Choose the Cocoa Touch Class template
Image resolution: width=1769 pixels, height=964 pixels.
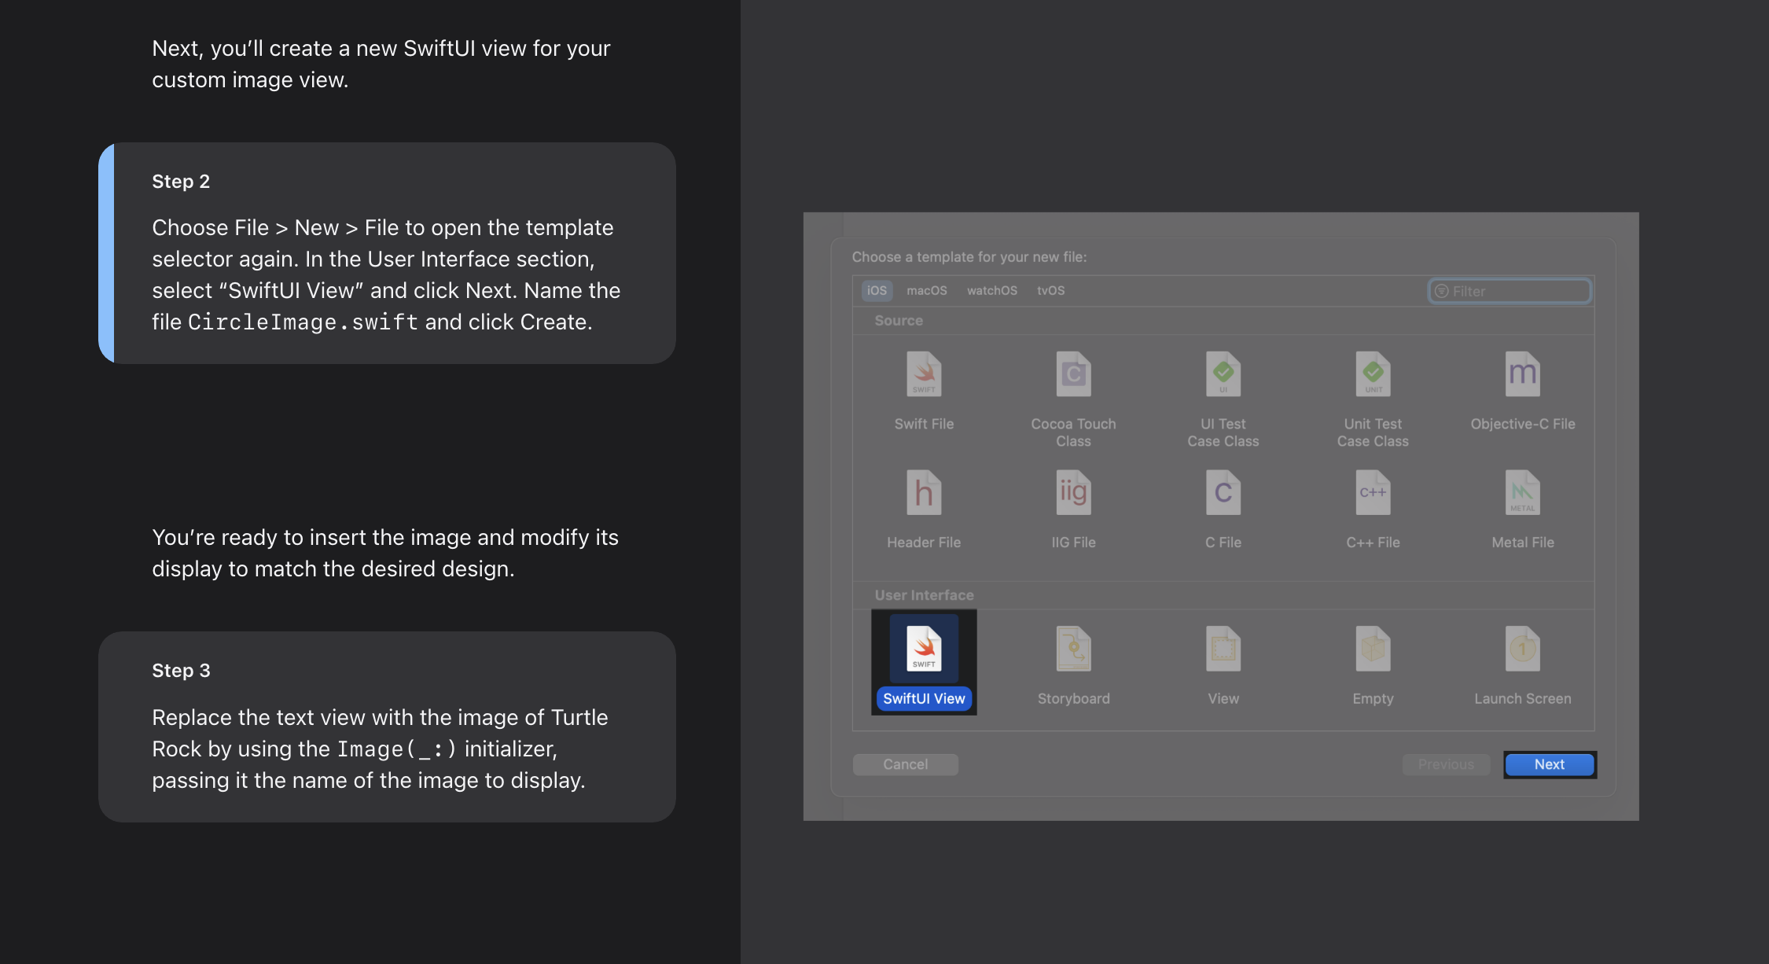tap(1073, 375)
